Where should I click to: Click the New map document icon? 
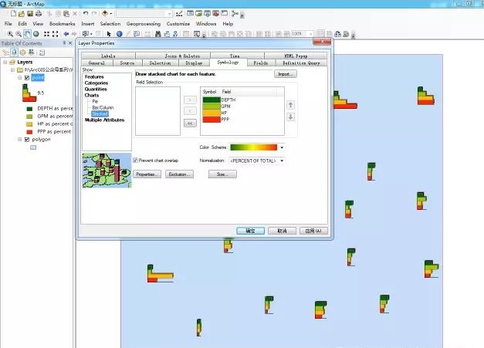pyautogui.click(x=13, y=14)
